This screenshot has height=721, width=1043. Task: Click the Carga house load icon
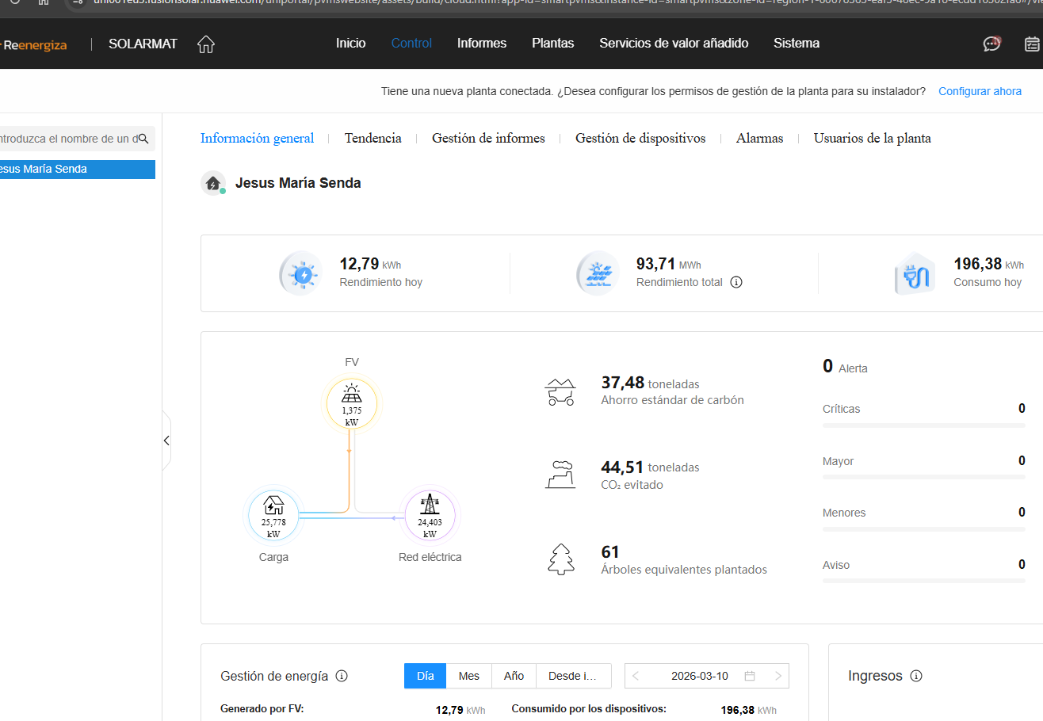273,505
